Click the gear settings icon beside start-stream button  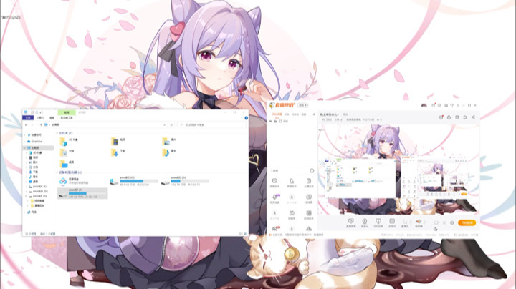(452, 222)
